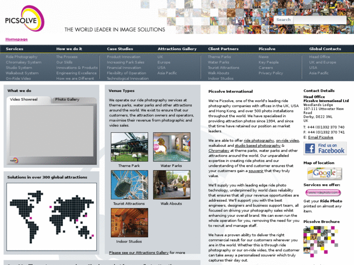Open the Europe attractions gallery link

tap(164, 62)
